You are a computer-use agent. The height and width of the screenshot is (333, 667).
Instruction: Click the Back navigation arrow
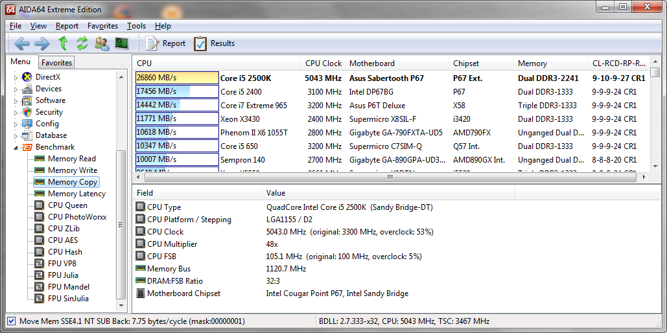21,43
